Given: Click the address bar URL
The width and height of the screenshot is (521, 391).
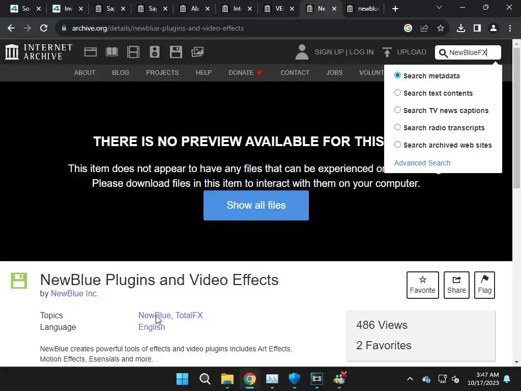Looking at the screenshot, I should pyautogui.click(x=158, y=29).
